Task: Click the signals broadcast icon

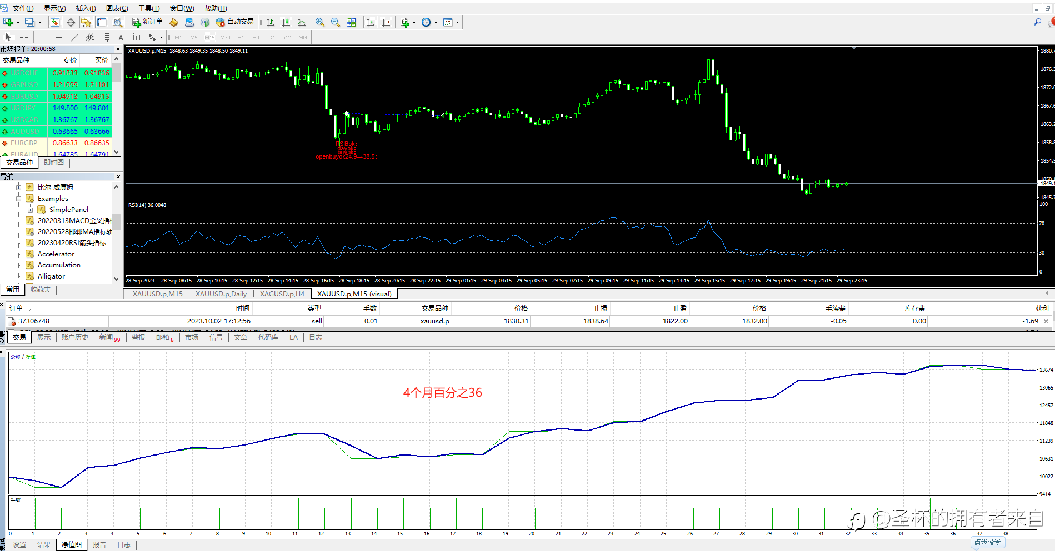Action: coord(205,22)
